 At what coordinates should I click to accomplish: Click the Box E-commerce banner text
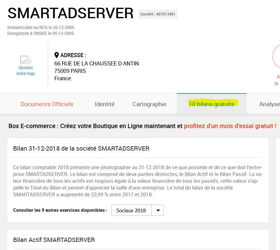click(x=96, y=126)
